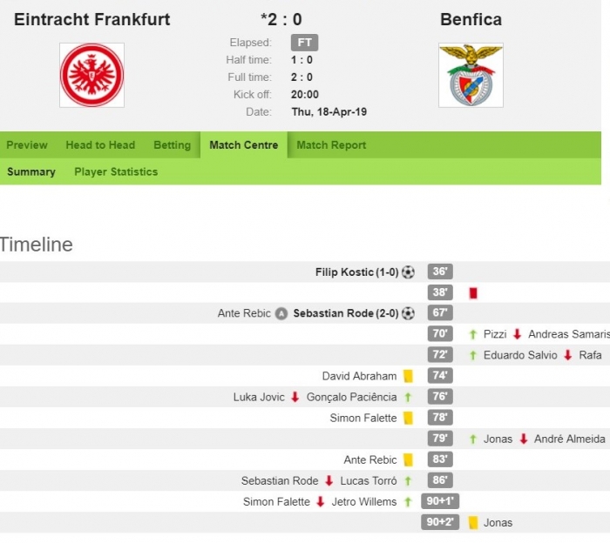Click the Benfica team name heading
This screenshot has height=543, width=610.
471,19
